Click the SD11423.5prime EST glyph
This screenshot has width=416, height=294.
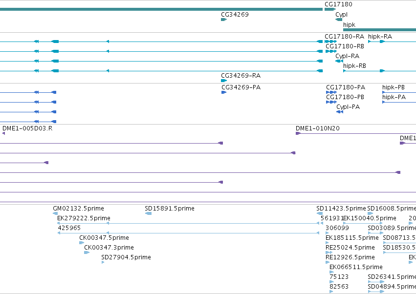tap(320, 213)
